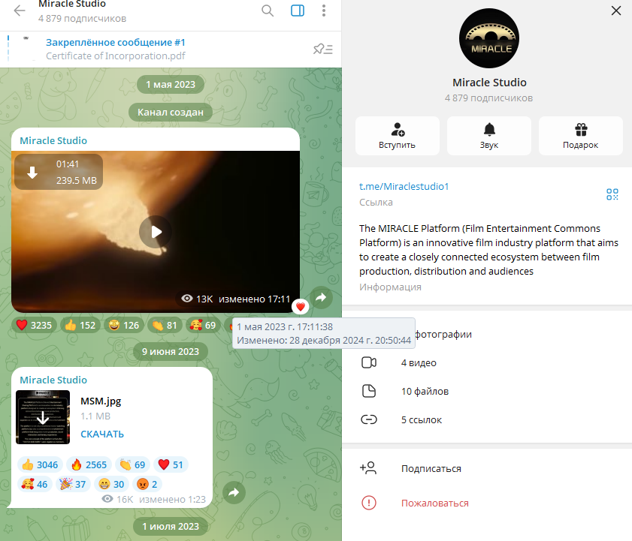Viewport: 632px width, 541px height.
Task: Show QR code for channel link
Action: click(612, 194)
